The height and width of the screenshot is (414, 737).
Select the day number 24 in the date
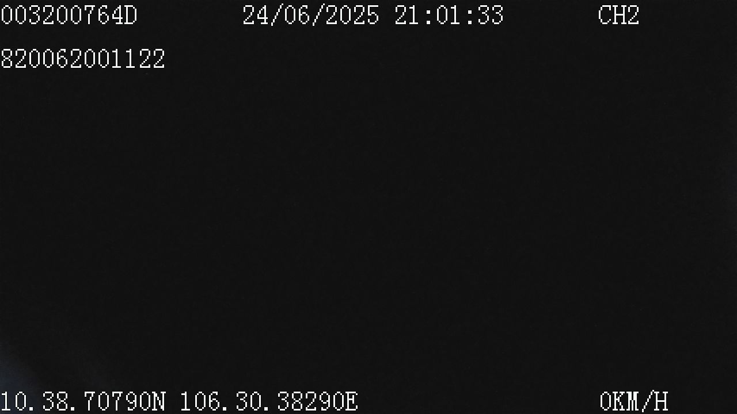(x=256, y=15)
